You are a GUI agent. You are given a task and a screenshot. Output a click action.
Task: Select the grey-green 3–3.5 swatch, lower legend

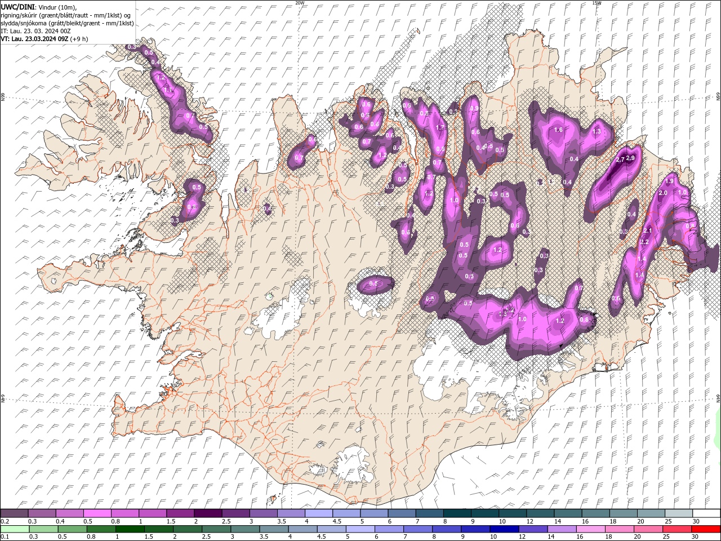pyautogui.click(x=244, y=529)
